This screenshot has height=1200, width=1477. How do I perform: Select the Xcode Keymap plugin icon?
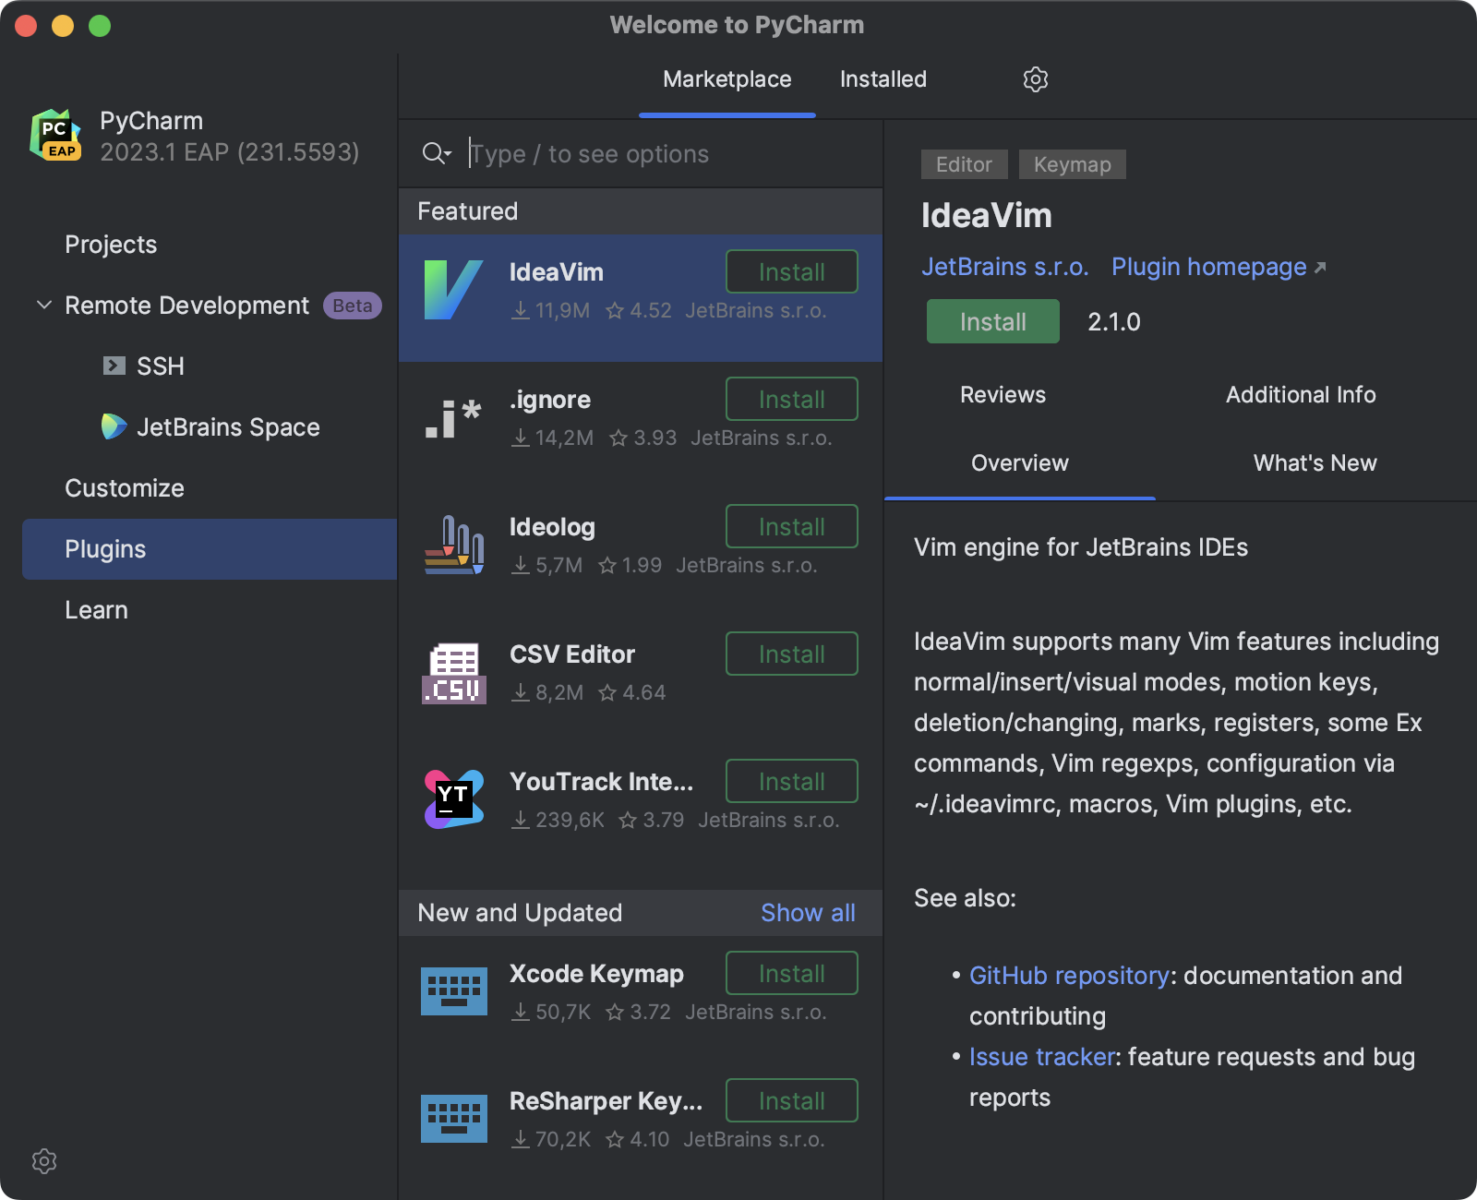[x=452, y=990]
